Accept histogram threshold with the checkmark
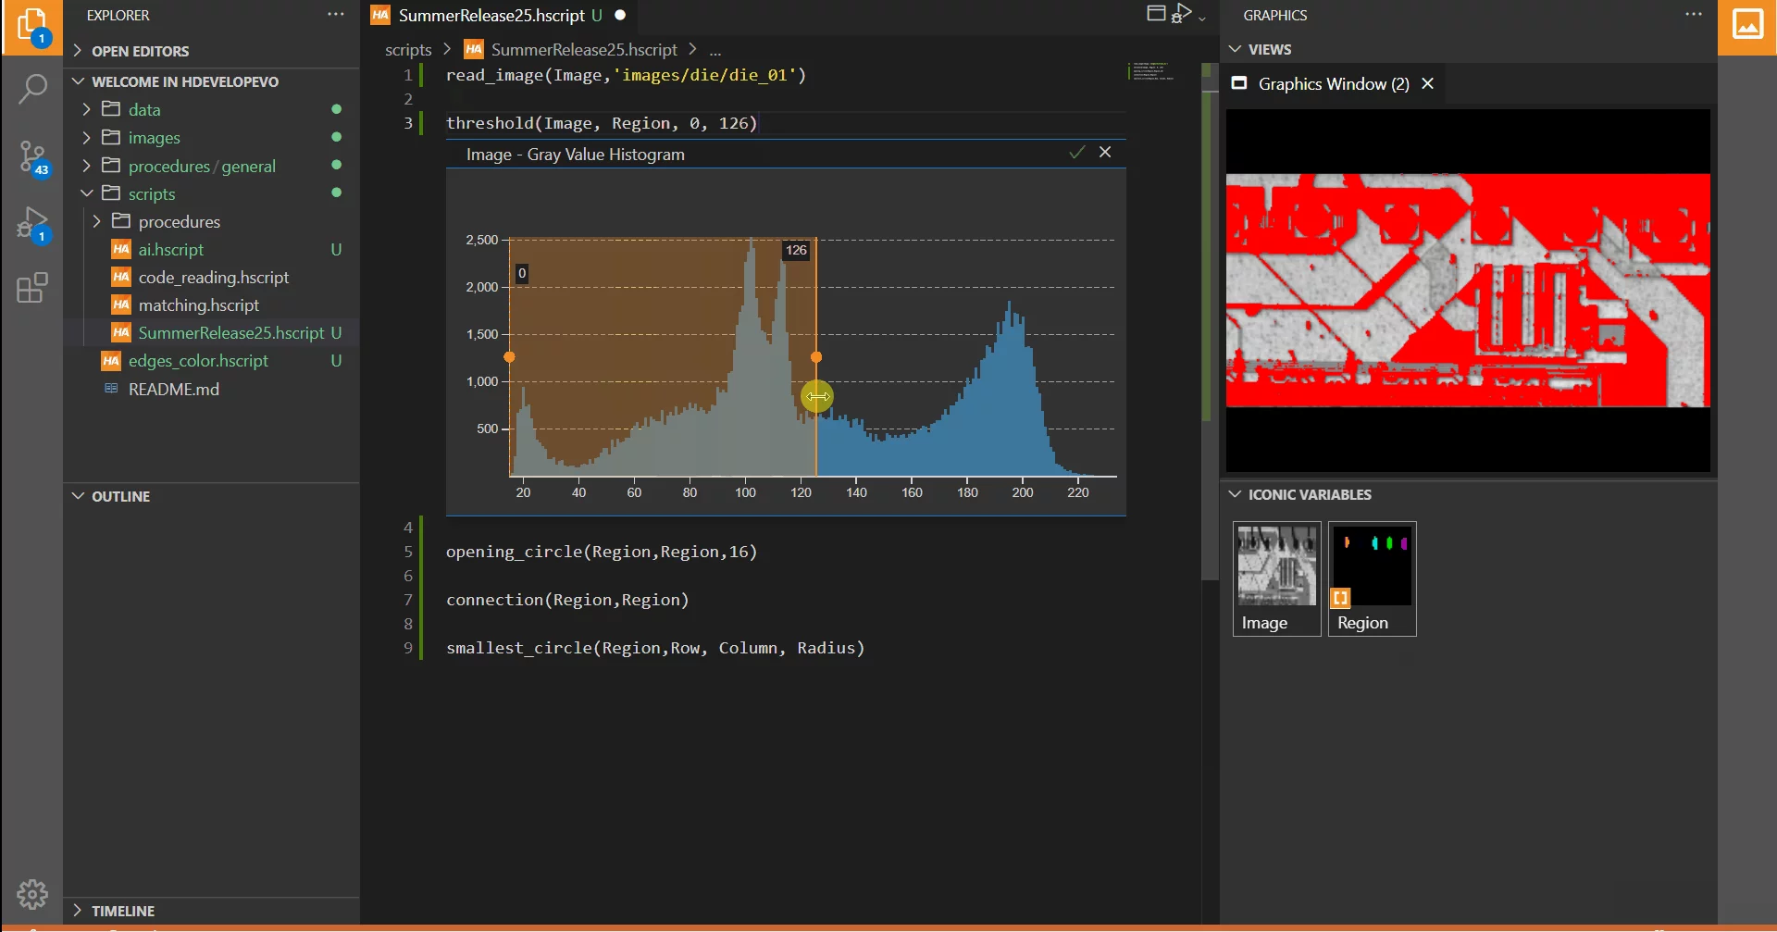 pos(1076,153)
